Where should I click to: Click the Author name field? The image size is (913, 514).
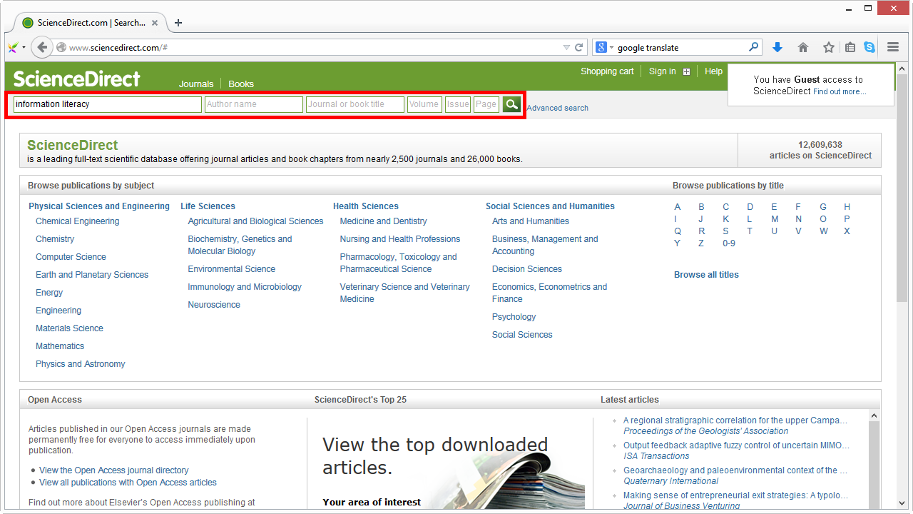254,104
